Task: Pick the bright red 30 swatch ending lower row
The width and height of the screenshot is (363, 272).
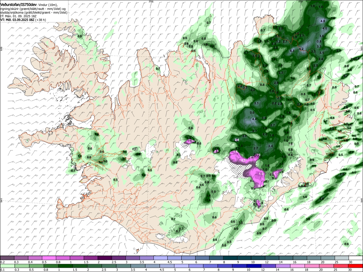Action: (x=356, y=266)
